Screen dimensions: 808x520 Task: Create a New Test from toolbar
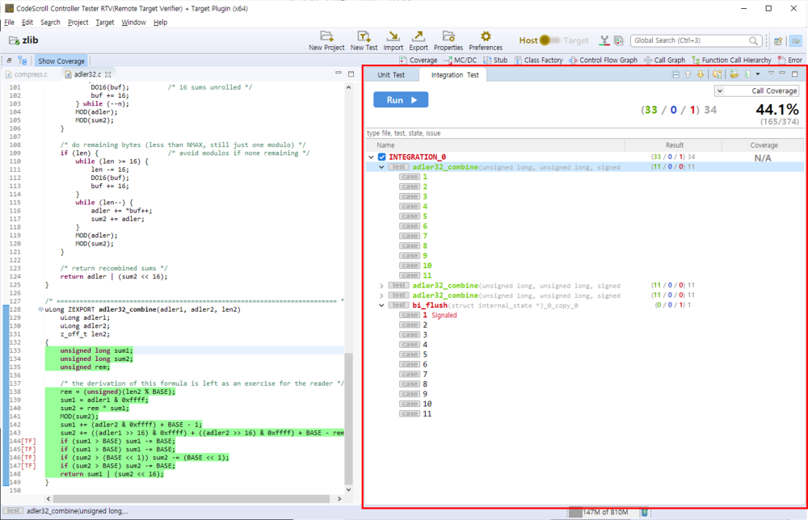pyautogui.click(x=364, y=36)
